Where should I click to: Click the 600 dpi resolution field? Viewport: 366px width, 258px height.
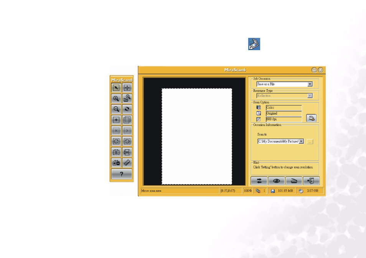coord(284,119)
